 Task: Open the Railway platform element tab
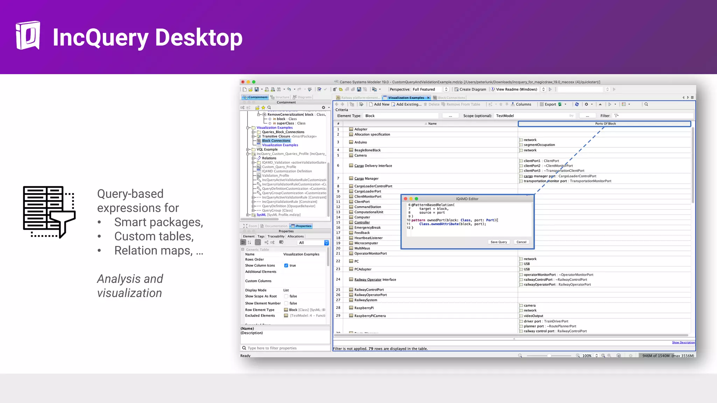click(x=358, y=98)
